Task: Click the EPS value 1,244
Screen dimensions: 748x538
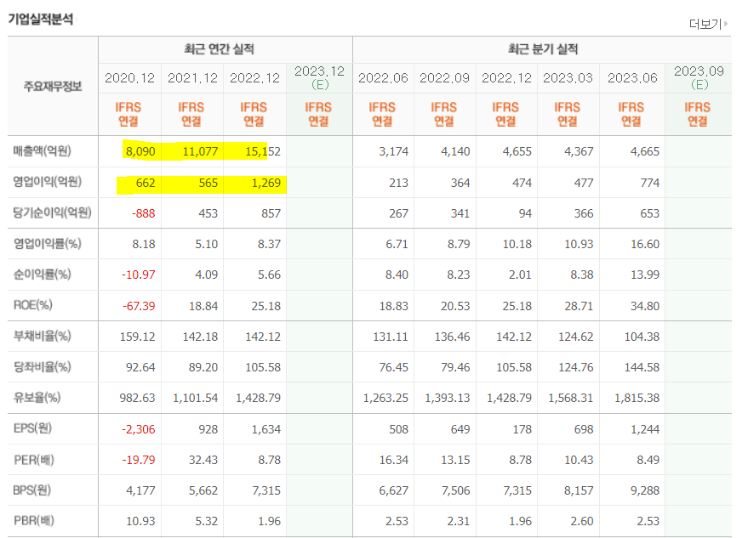Action: point(645,429)
